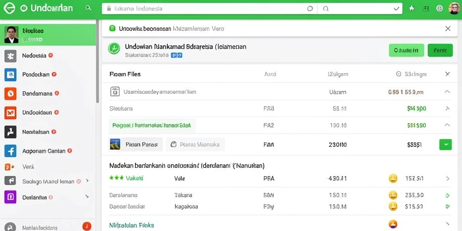Open the green dropdown button in $5351 row
Image resolution: width=462 pixels, height=231 pixels.
(445, 145)
